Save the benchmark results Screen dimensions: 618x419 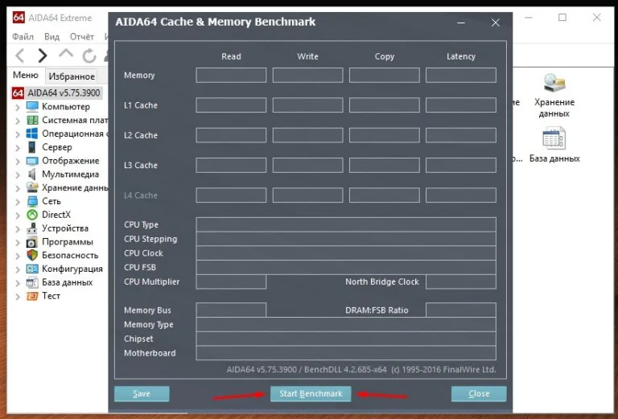point(142,393)
